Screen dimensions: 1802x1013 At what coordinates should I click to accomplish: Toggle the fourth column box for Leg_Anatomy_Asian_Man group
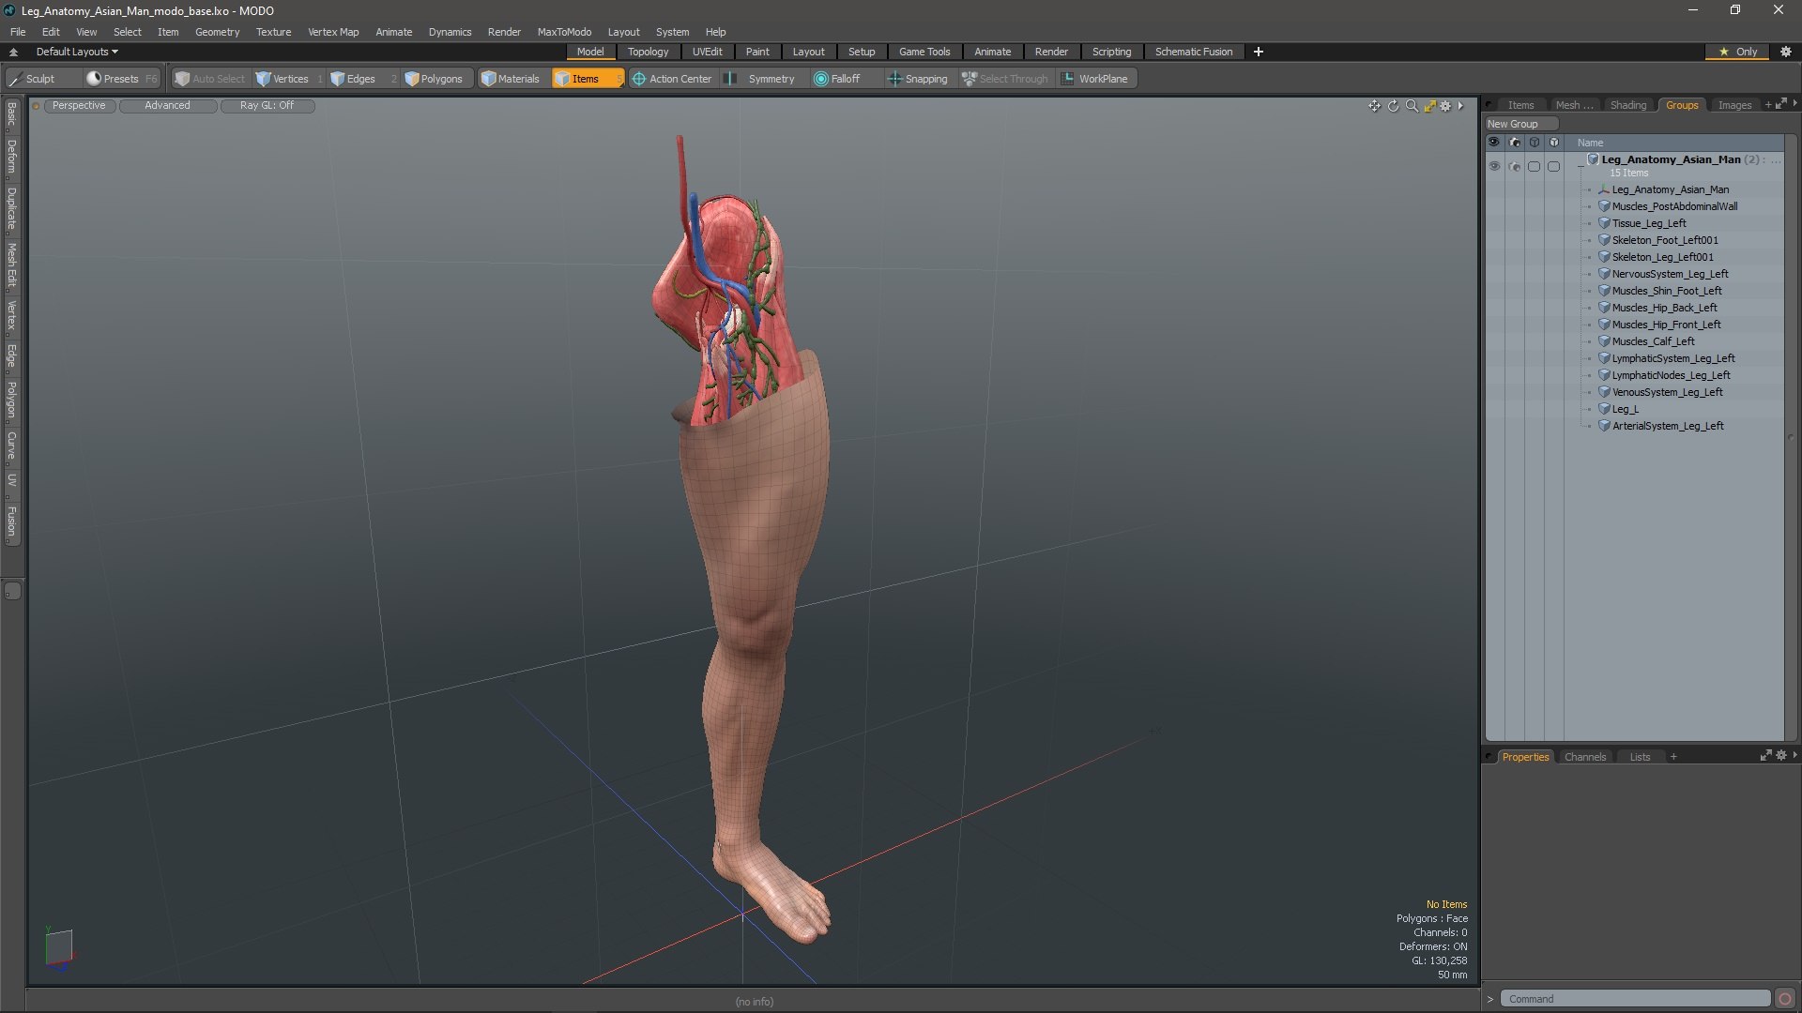[x=1553, y=166]
